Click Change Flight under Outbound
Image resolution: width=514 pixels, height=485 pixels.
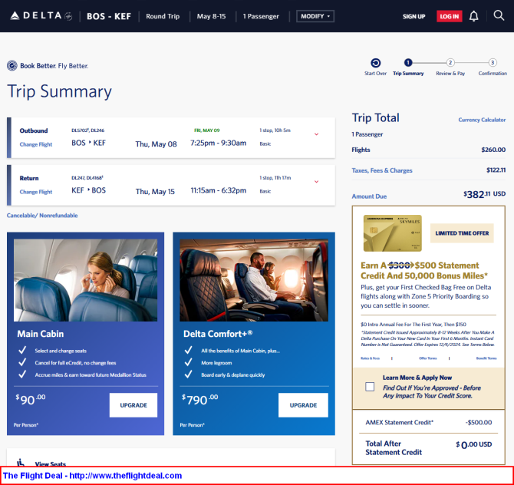coord(36,144)
